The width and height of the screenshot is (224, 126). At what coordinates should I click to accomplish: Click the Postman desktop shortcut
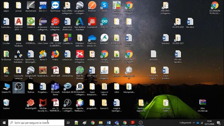[x=92, y=7]
